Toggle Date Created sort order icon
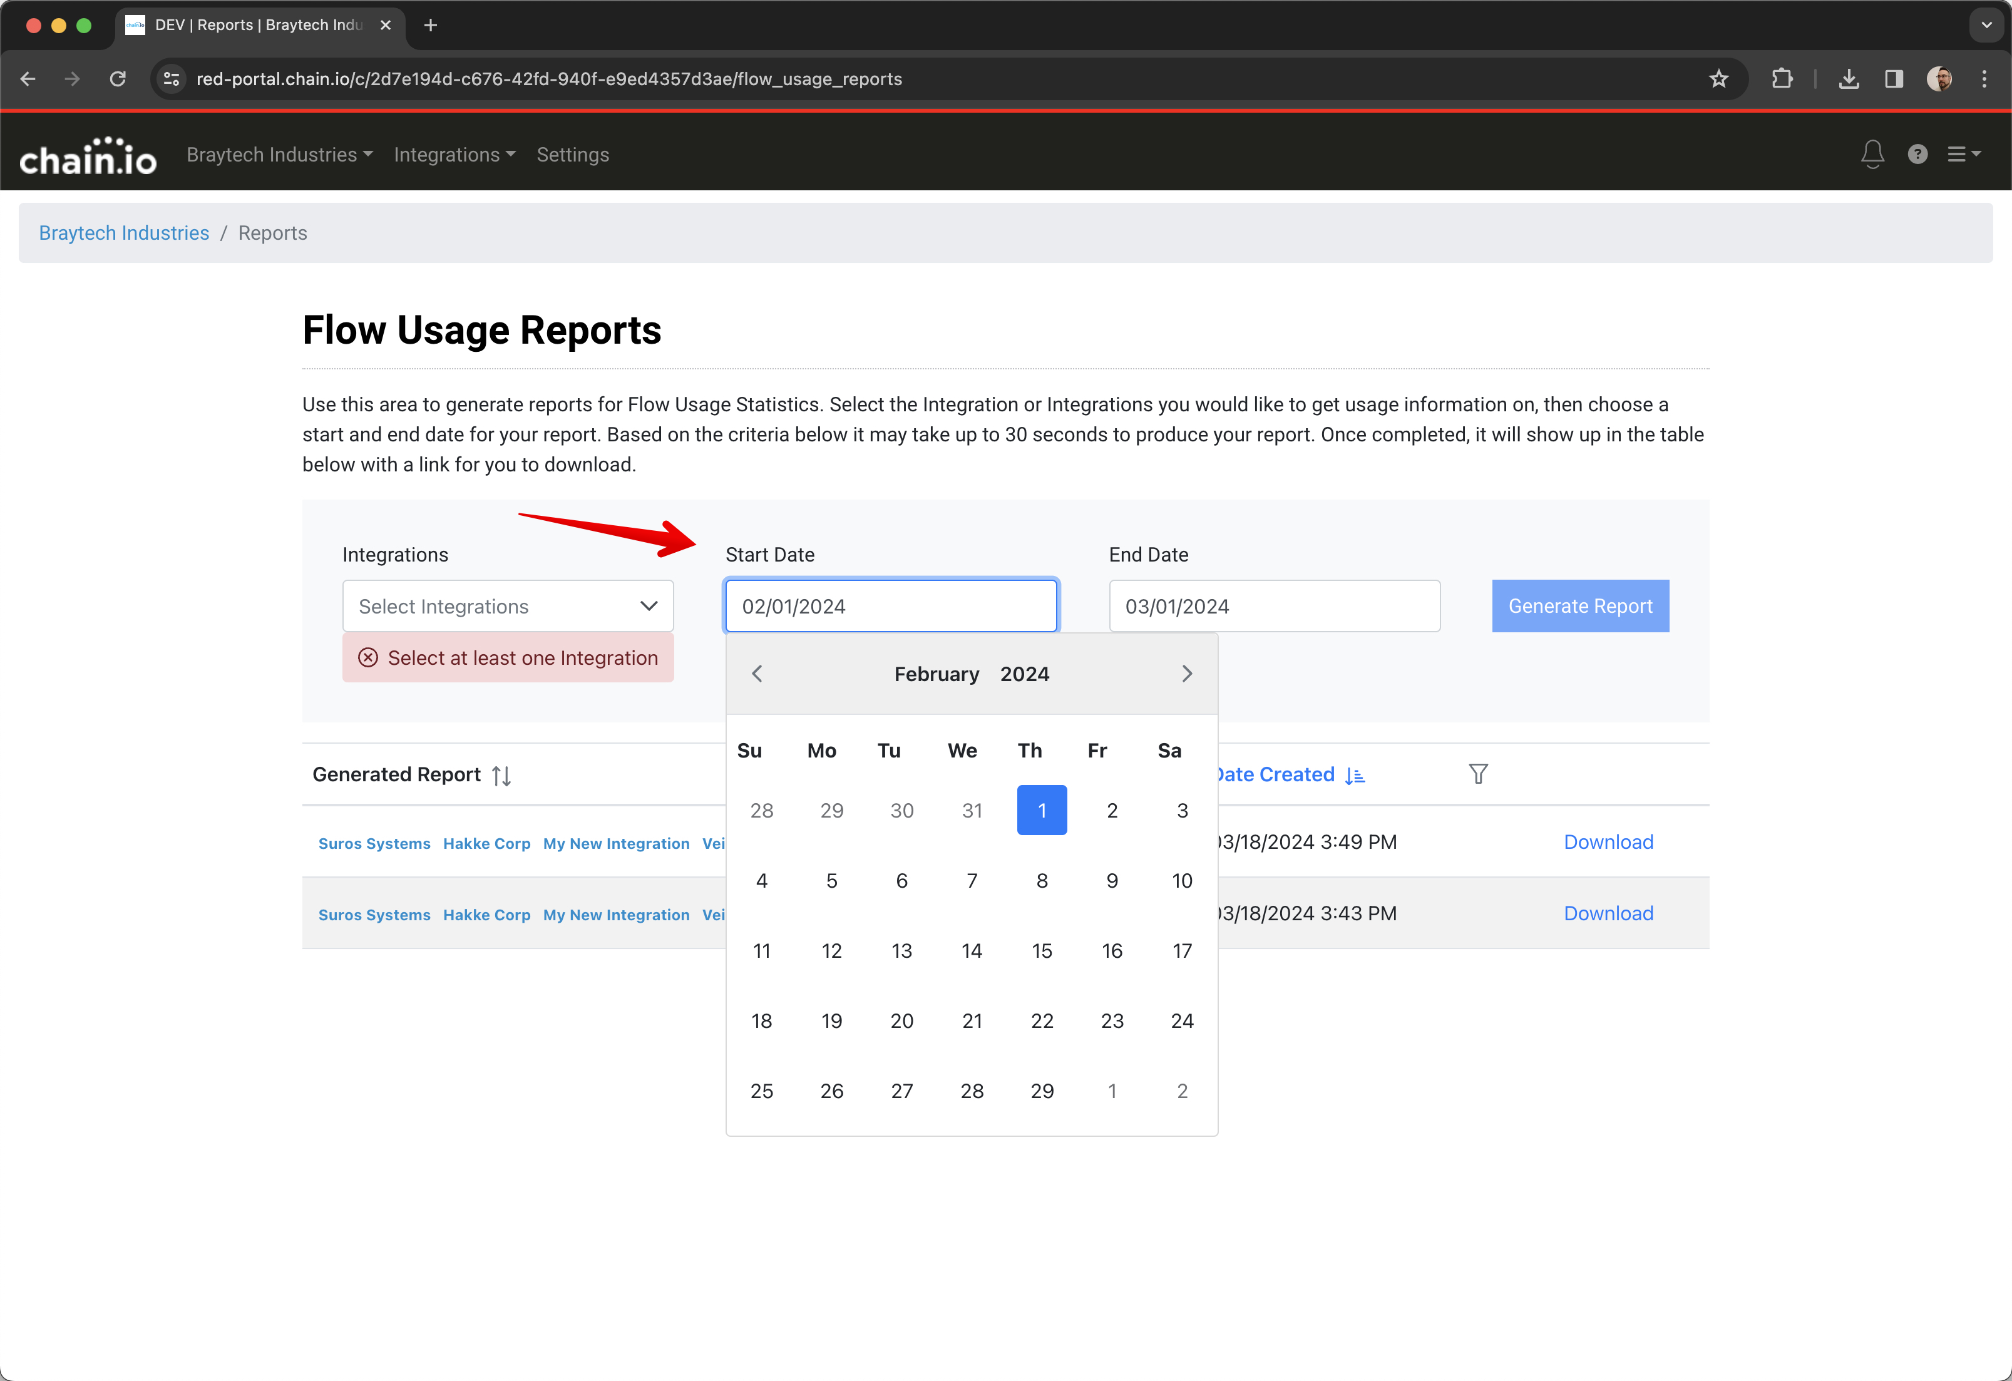The image size is (2012, 1381). (x=1355, y=776)
